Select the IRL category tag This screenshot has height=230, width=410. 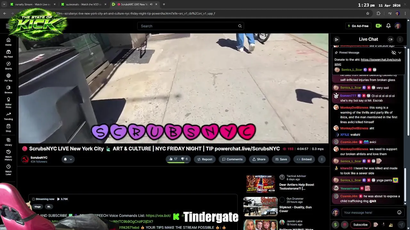click(49, 207)
